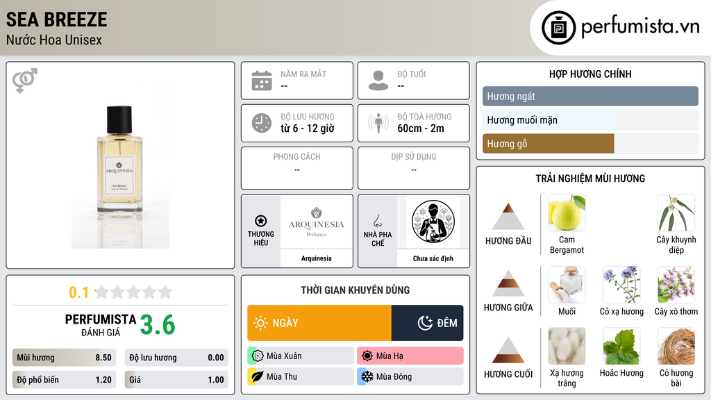Click the Hương cuối pyramid icon
The height and width of the screenshot is (400, 711).
[508, 350]
